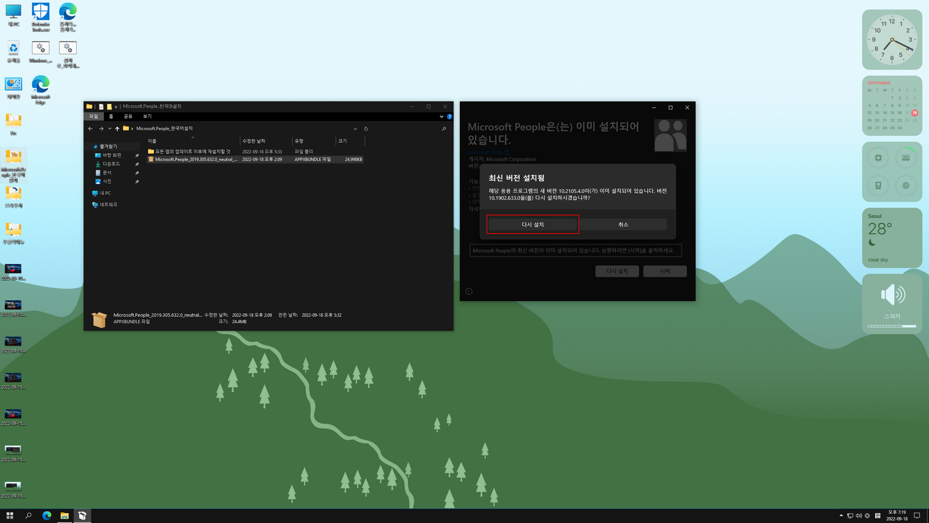929x523 pixels.
Task: Go back with the Explorer back arrow
Action: point(91,129)
